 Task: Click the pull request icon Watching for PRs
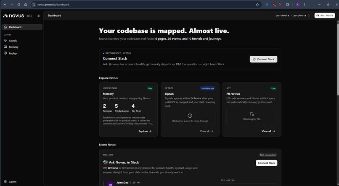(x=252, y=114)
